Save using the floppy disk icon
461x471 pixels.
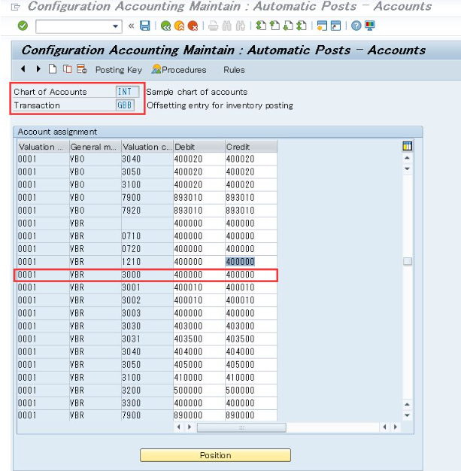pyautogui.click(x=144, y=26)
